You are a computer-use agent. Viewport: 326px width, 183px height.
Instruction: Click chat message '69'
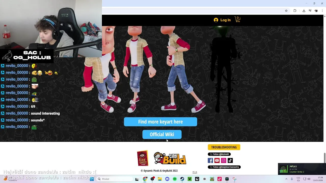[x=33, y=106]
